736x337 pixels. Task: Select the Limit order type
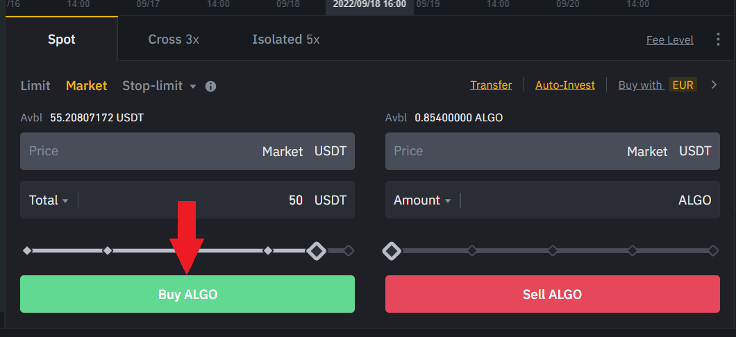[x=35, y=86]
